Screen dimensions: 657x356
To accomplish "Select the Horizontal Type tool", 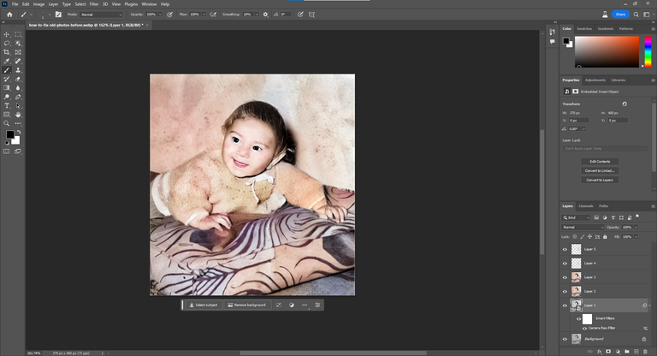I will click(7, 105).
